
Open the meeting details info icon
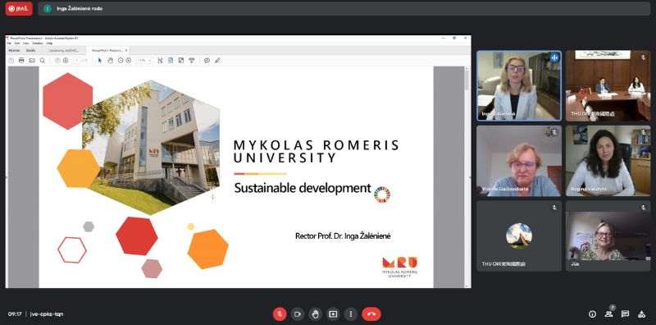[x=592, y=314]
